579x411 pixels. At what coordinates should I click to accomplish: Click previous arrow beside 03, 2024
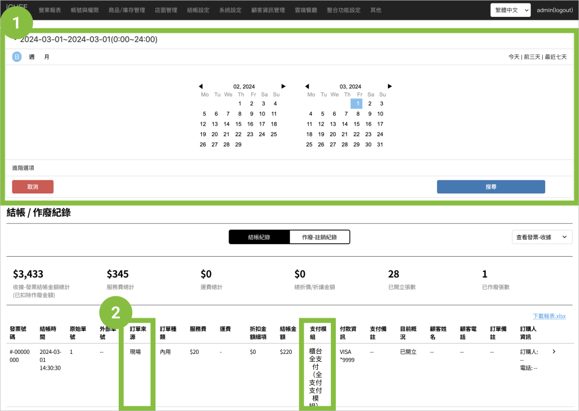(307, 86)
